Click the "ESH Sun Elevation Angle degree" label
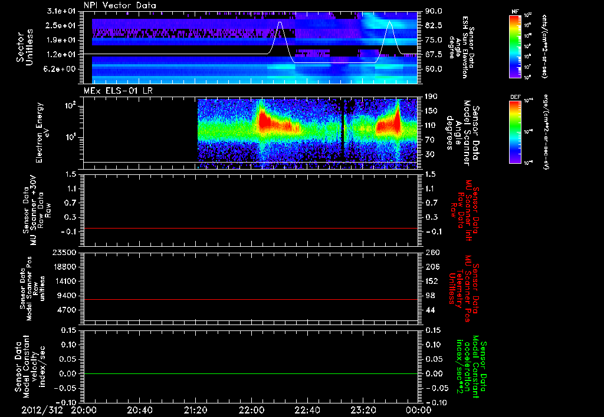This screenshot has width=604, height=417. click(x=461, y=47)
